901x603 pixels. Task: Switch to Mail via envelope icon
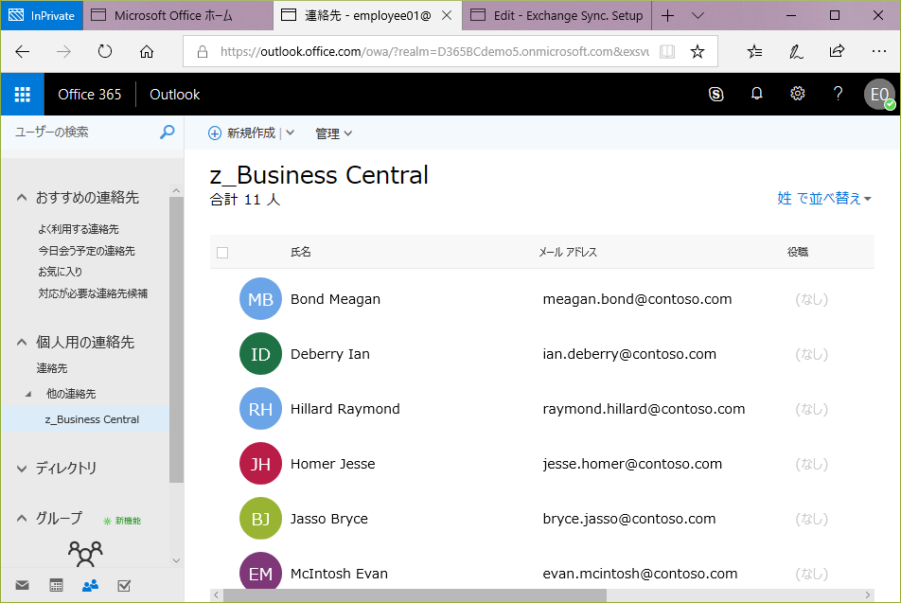tap(23, 585)
